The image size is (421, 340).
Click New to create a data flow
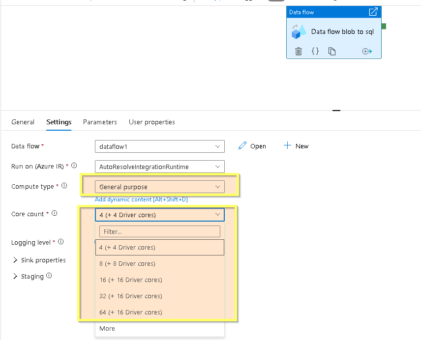click(x=296, y=146)
